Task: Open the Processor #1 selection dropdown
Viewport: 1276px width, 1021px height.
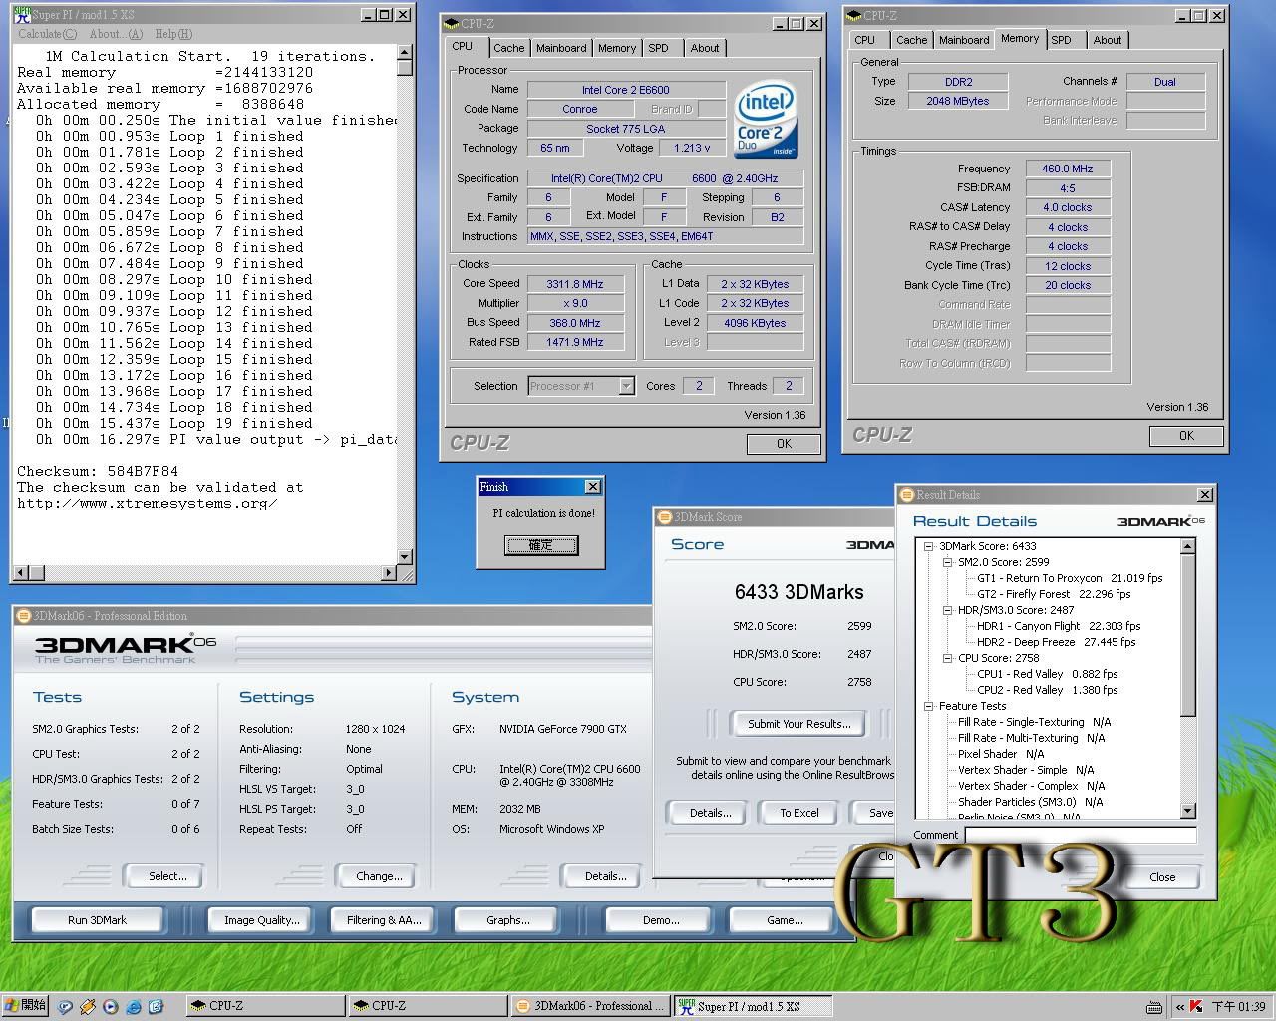Action: (626, 386)
